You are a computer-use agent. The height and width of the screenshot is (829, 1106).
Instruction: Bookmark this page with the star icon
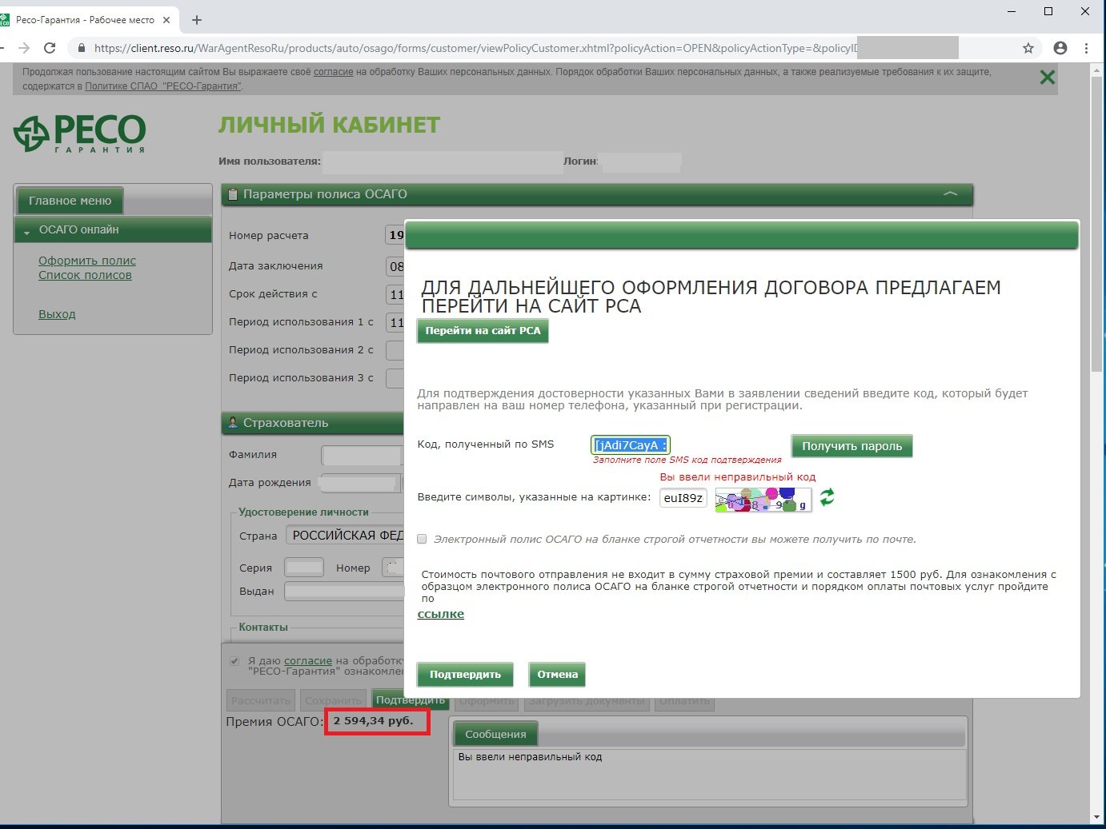point(1028,48)
